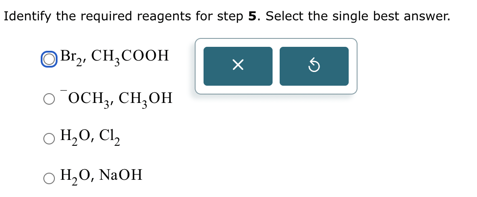Click the NaOH formula in last option

[121, 175]
